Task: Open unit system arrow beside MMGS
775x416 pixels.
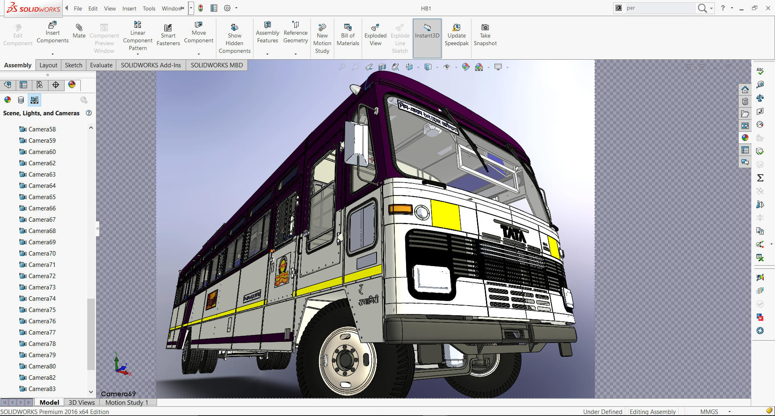Action: (729, 412)
